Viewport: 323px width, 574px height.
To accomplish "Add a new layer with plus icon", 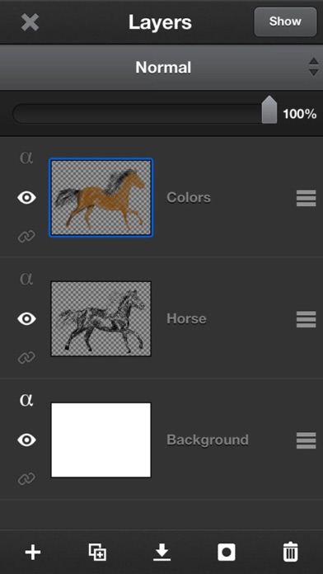I will [33, 552].
